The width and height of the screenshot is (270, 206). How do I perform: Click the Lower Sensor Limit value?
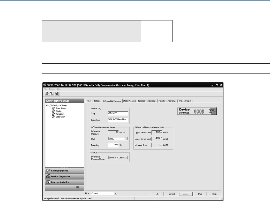coord(157,139)
